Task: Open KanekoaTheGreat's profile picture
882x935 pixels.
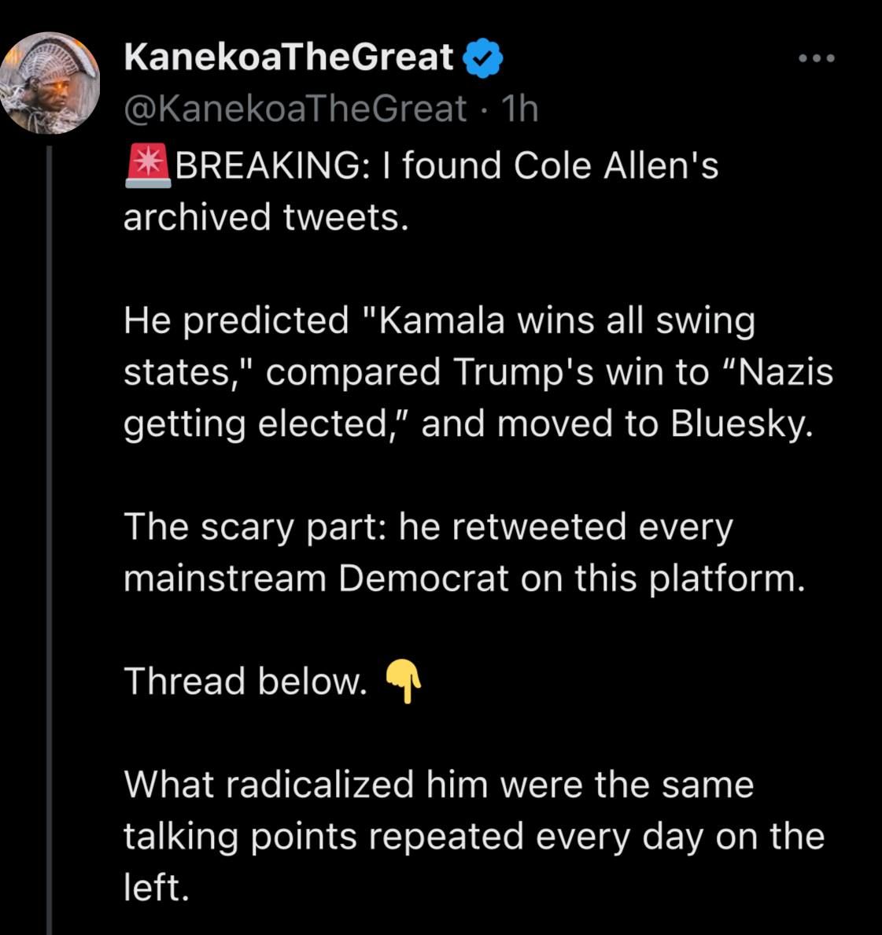Action: (x=50, y=83)
